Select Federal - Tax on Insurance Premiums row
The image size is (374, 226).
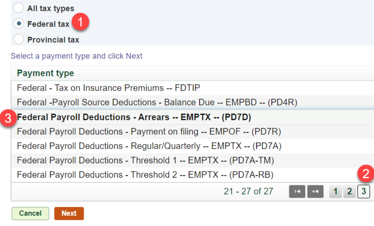click(192, 88)
